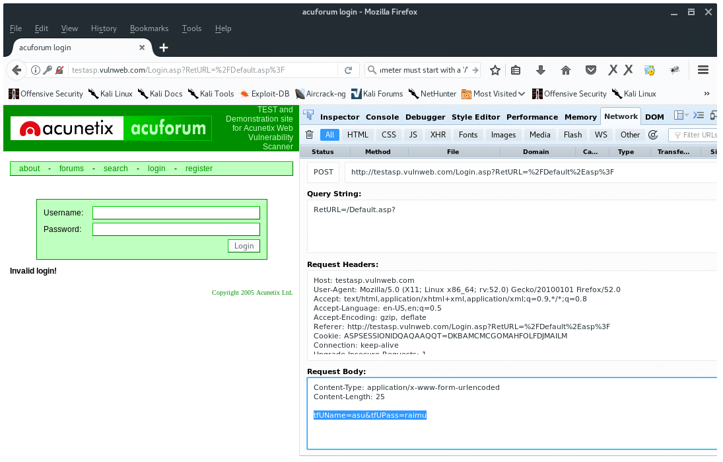Toggle the Media request filter

[x=540, y=135]
